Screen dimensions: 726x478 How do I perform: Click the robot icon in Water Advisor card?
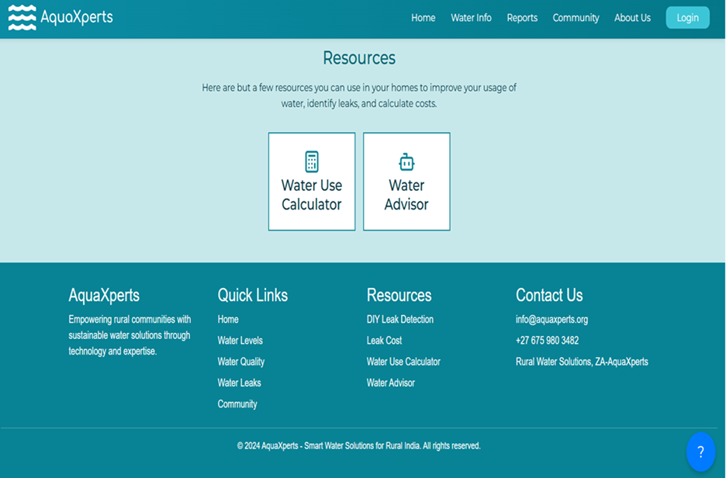coord(406,162)
